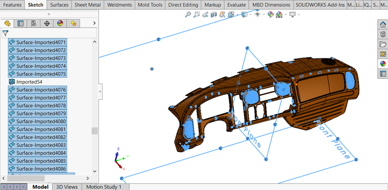Open the ConfigurationManager tab icon
Image resolution: width=388 pixels, height=190 pixels.
[x=34, y=23]
